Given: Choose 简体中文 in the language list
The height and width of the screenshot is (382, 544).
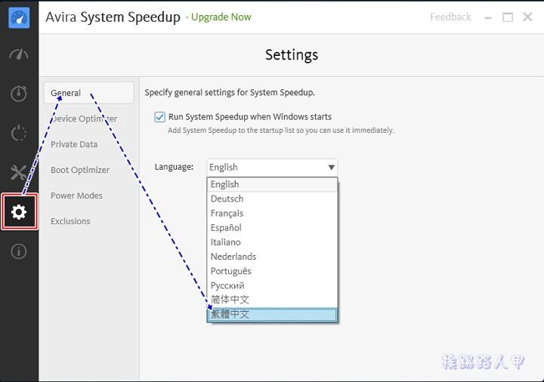Looking at the screenshot, I should point(272,300).
